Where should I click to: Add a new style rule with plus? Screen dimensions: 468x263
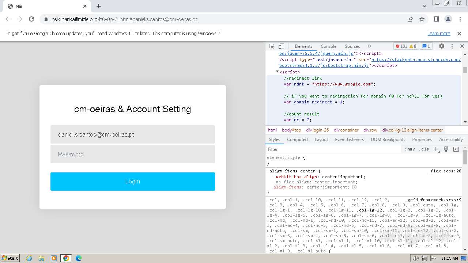tap(436, 149)
